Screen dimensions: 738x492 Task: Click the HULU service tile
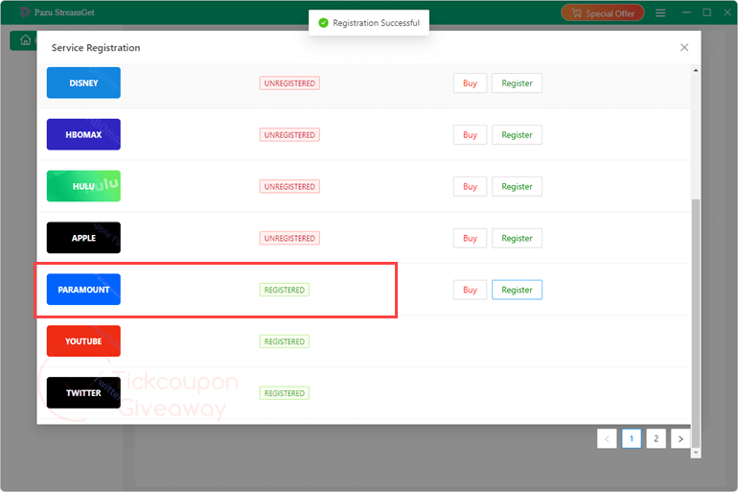(x=83, y=186)
